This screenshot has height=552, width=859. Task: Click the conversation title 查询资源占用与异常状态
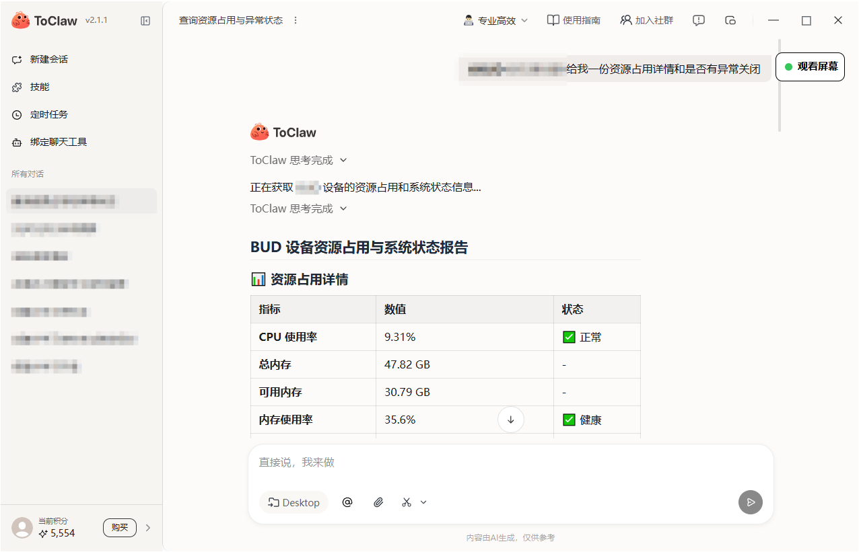pyautogui.click(x=231, y=20)
